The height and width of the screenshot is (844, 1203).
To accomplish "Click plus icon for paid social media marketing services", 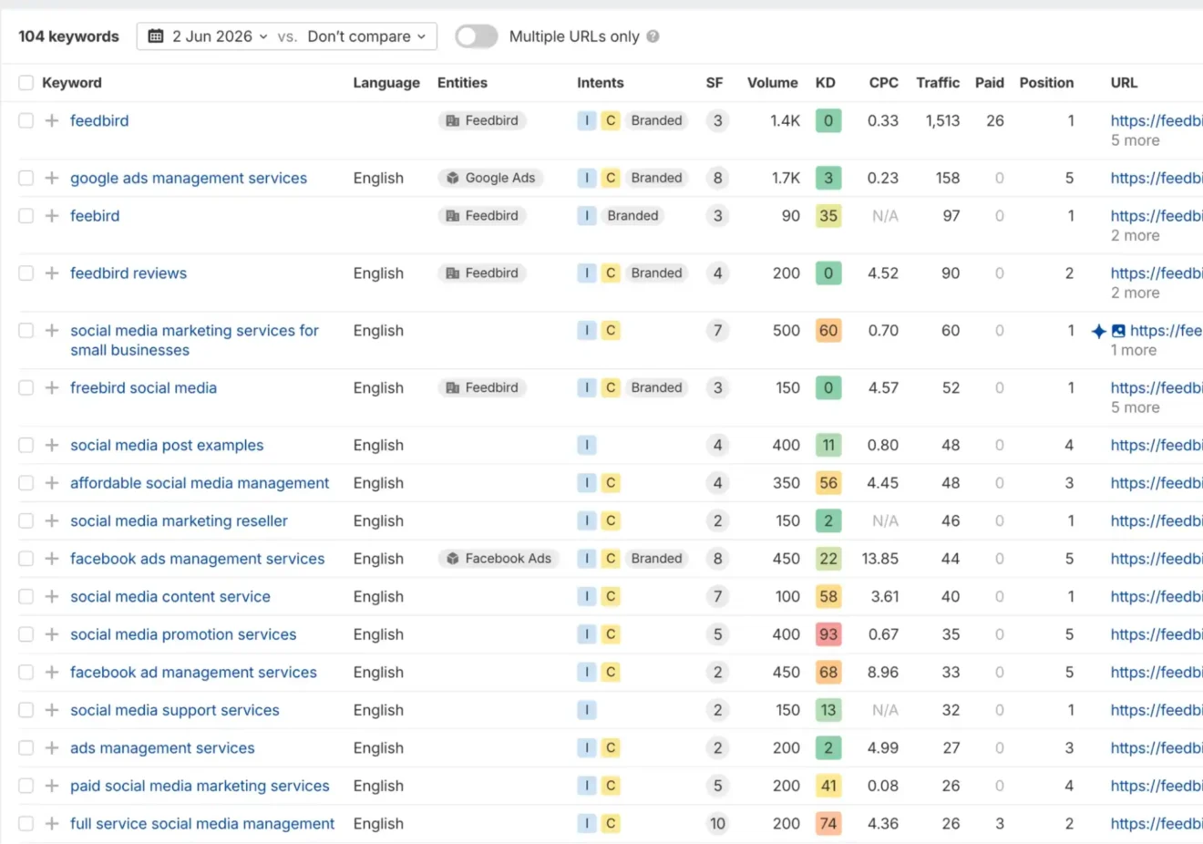I will point(52,786).
